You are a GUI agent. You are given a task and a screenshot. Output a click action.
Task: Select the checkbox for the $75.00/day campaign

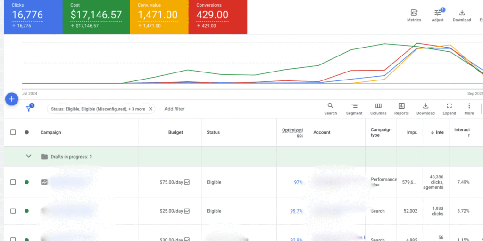(13, 182)
